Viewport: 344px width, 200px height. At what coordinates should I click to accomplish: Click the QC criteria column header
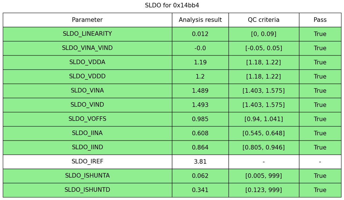tap(264, 20)
